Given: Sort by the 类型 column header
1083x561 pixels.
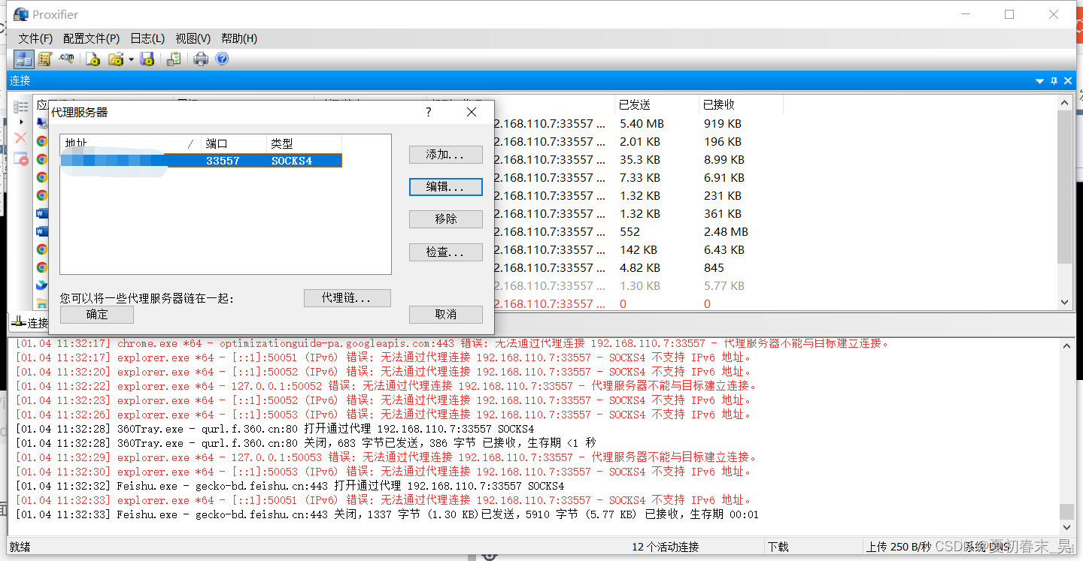Looking at the screenshot, I should 305,143.
